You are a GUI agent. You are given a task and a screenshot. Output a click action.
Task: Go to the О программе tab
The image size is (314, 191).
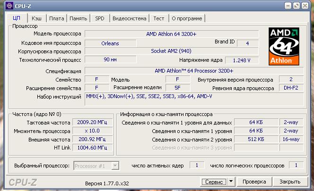coord(187,18)
